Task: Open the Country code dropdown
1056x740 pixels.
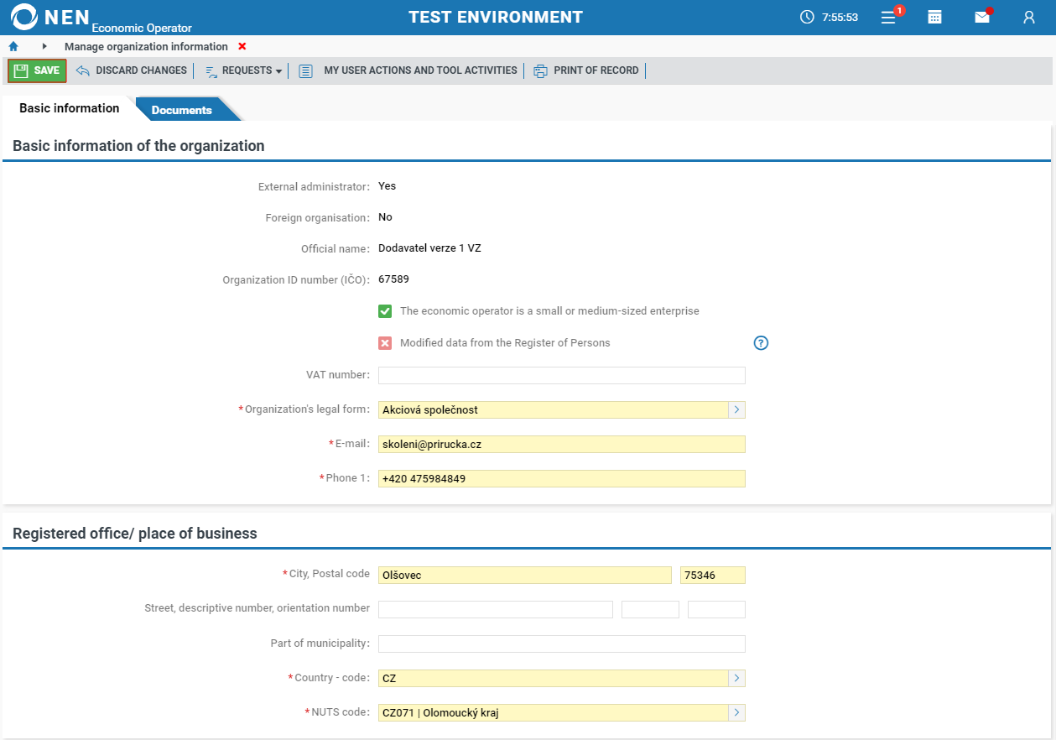Action: point(736,678)
